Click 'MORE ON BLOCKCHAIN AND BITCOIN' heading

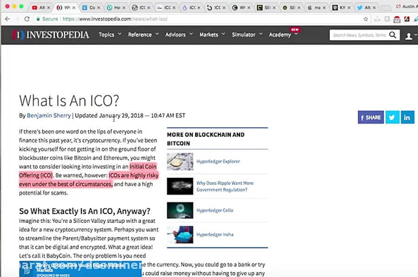pyautogui.click(x=206, y=139)
